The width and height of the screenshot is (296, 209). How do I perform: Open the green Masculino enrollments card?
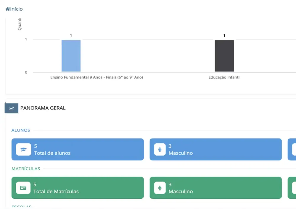coord(215,188)
